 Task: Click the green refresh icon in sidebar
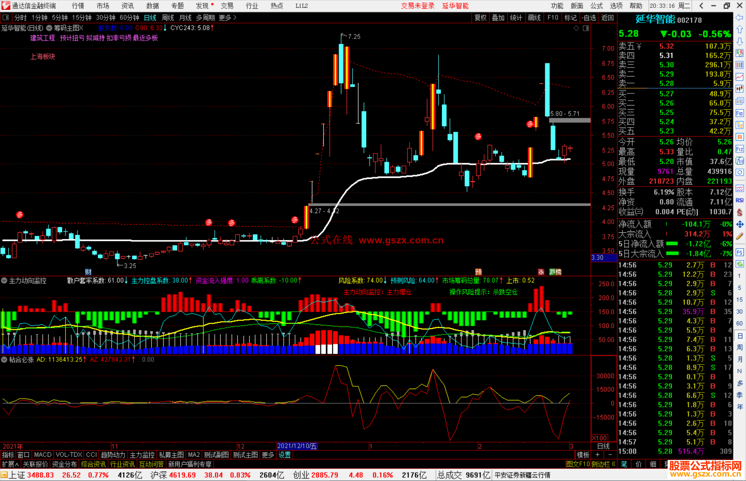pyautogui.click(x=739, y=264)
